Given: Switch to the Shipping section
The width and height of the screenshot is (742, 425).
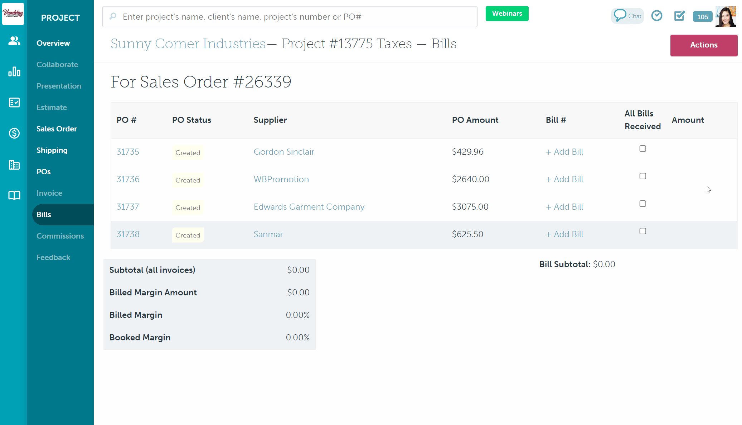Looking at the screenshot, I should coord(52,150).
